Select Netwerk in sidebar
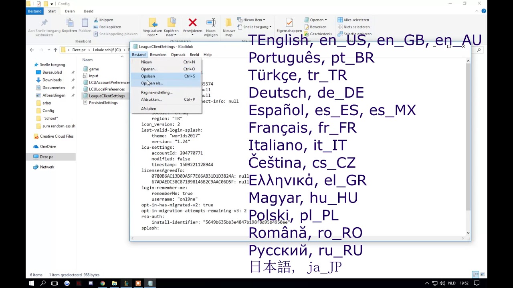 47,167
